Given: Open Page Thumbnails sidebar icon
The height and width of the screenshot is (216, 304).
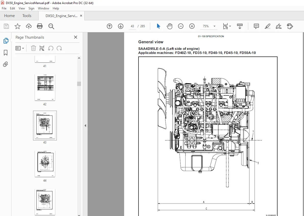Looking at the screenshot, I should pos(6,41).
